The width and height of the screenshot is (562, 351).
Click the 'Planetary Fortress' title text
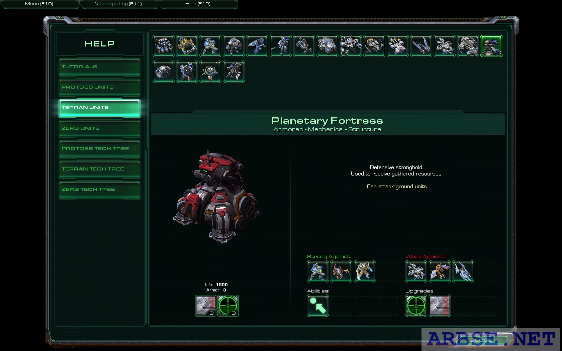327,121
